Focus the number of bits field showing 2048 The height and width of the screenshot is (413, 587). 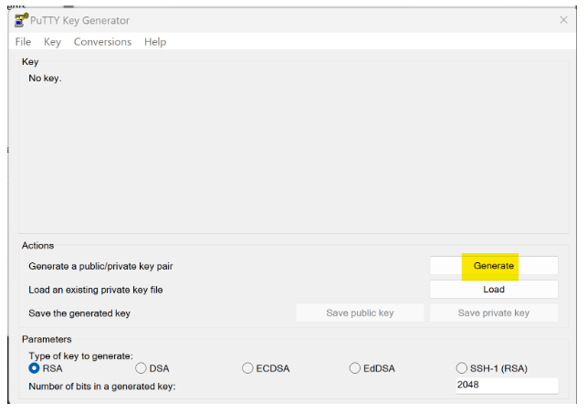pyautogui.click(x=507, y=386)
